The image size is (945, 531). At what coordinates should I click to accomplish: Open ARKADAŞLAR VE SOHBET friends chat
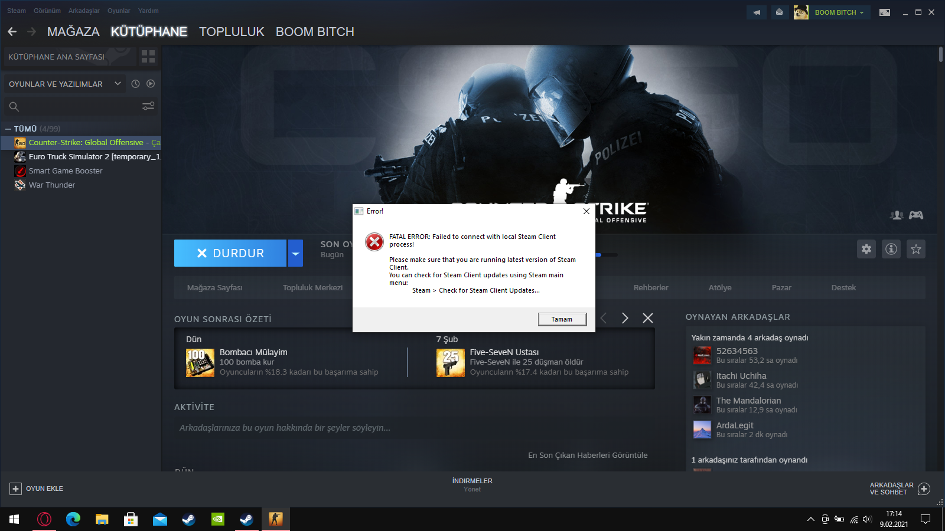click(x=900, y=489)
